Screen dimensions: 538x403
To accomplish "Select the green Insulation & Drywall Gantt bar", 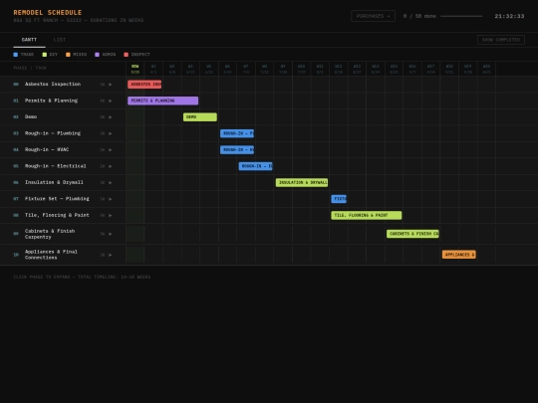I will click(x=302, y=183).
